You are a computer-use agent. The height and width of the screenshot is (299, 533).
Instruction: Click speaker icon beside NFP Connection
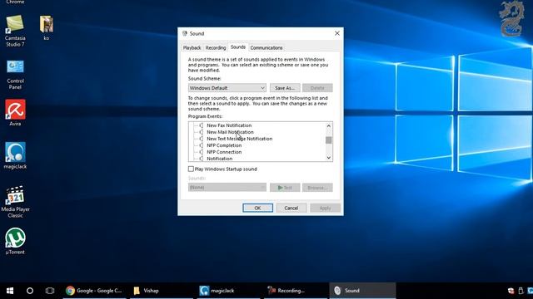pyautogui.click(x=202, y=152)
